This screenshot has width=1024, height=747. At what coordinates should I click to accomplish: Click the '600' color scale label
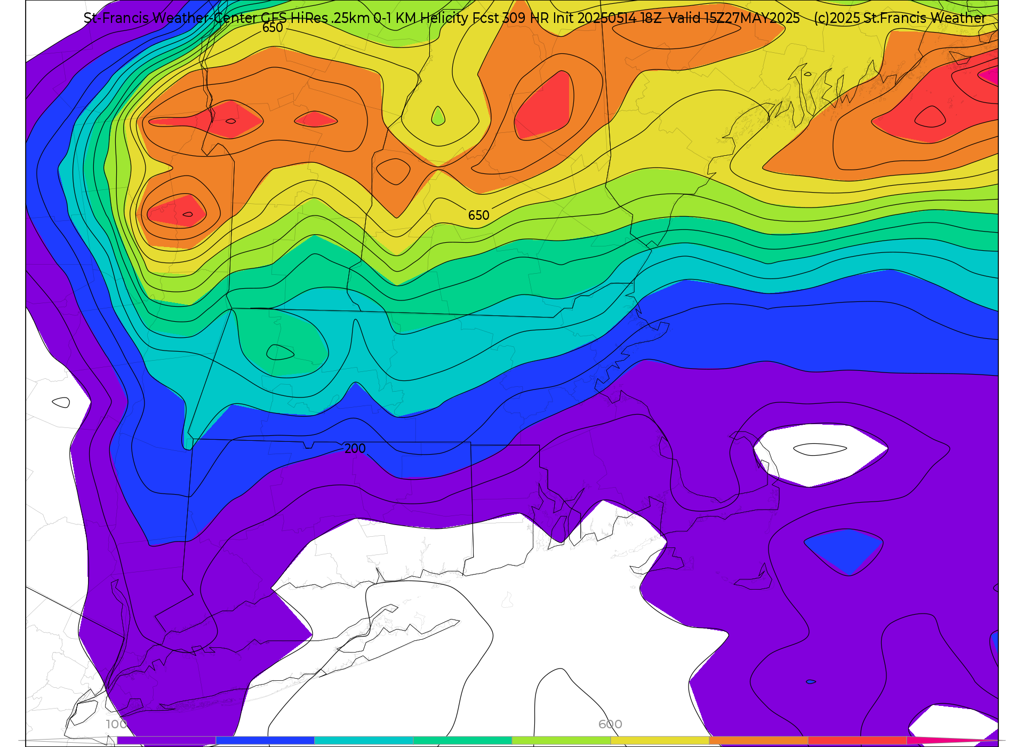click(x=610, y=724)
